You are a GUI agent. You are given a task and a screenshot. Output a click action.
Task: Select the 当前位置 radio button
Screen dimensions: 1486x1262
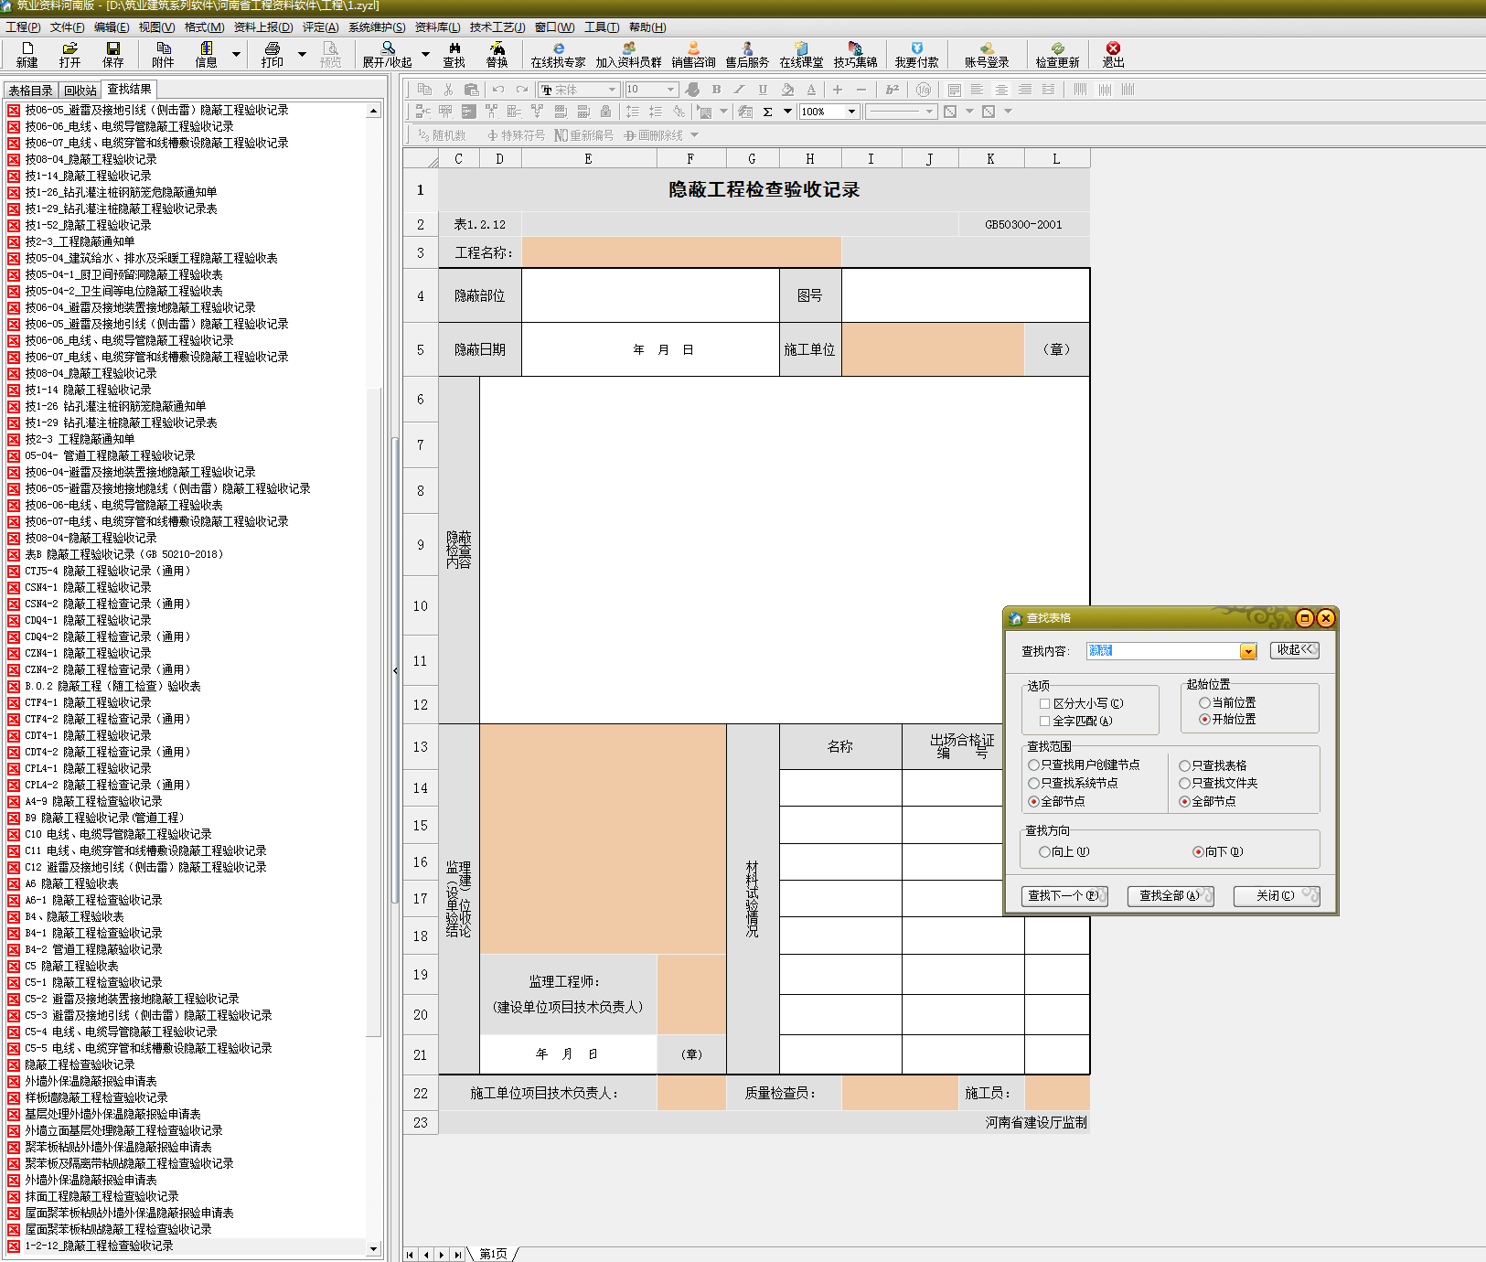1204,702
